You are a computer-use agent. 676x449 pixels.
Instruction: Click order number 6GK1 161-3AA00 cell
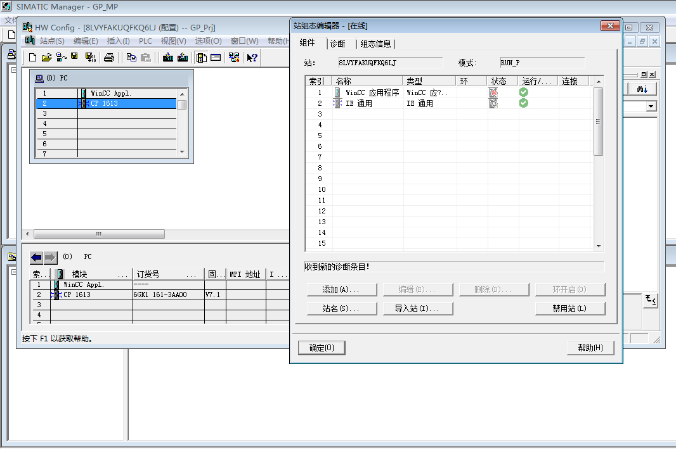point(168,295)
